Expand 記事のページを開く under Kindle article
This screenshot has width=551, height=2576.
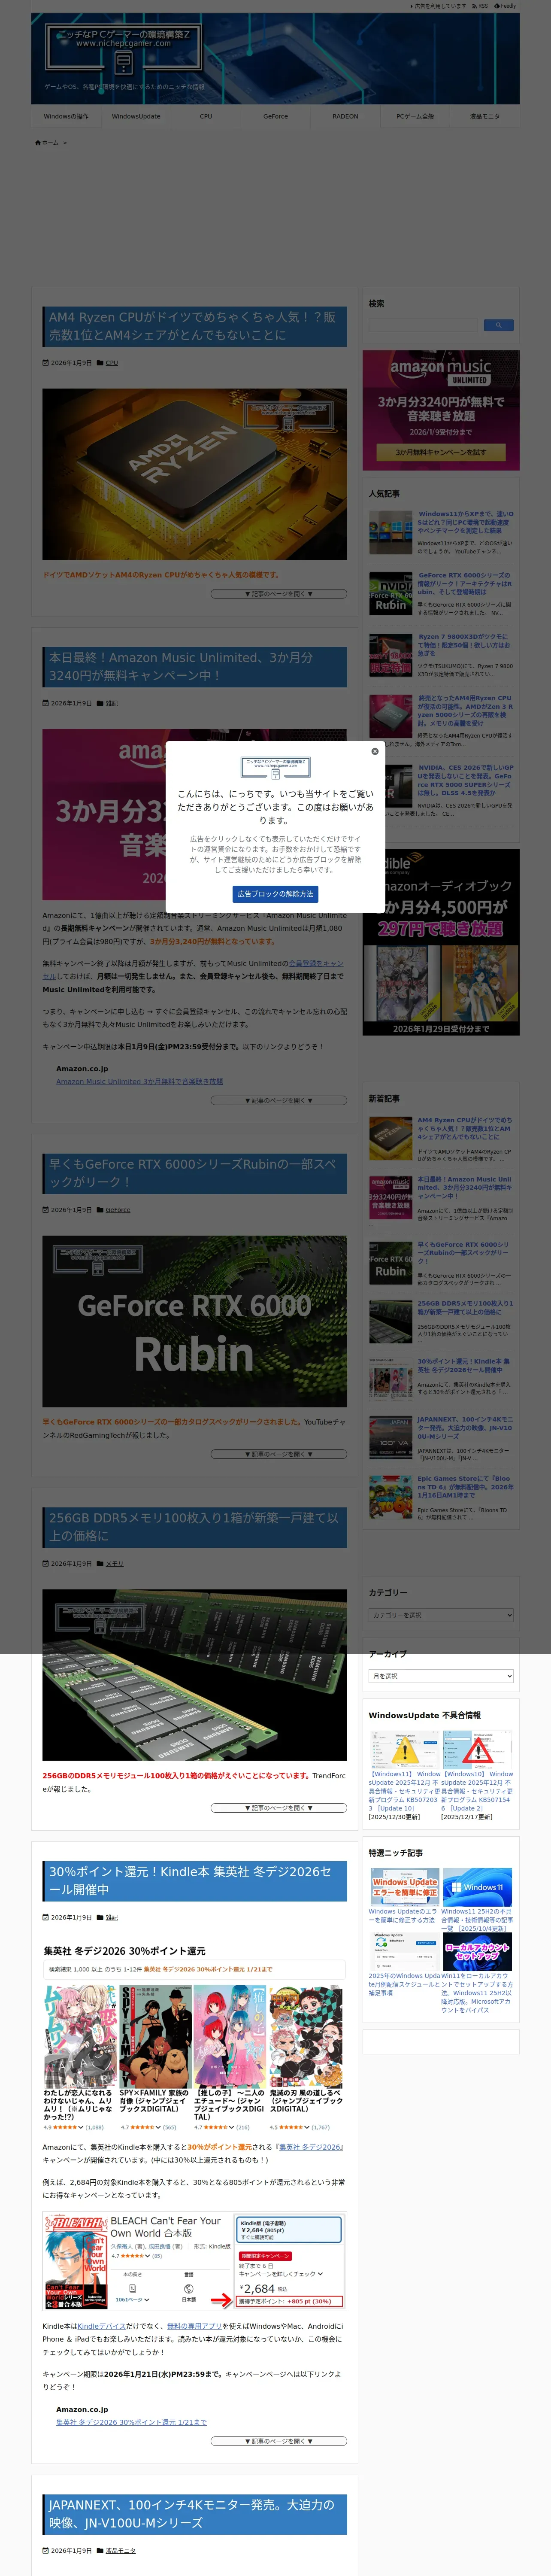coord(279,2441)
